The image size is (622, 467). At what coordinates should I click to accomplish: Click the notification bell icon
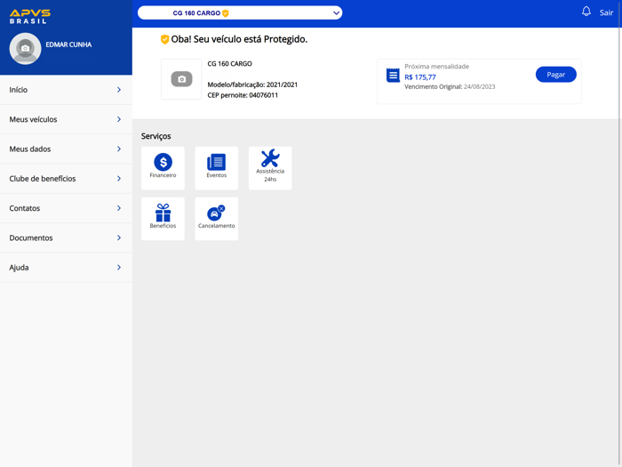586,12
